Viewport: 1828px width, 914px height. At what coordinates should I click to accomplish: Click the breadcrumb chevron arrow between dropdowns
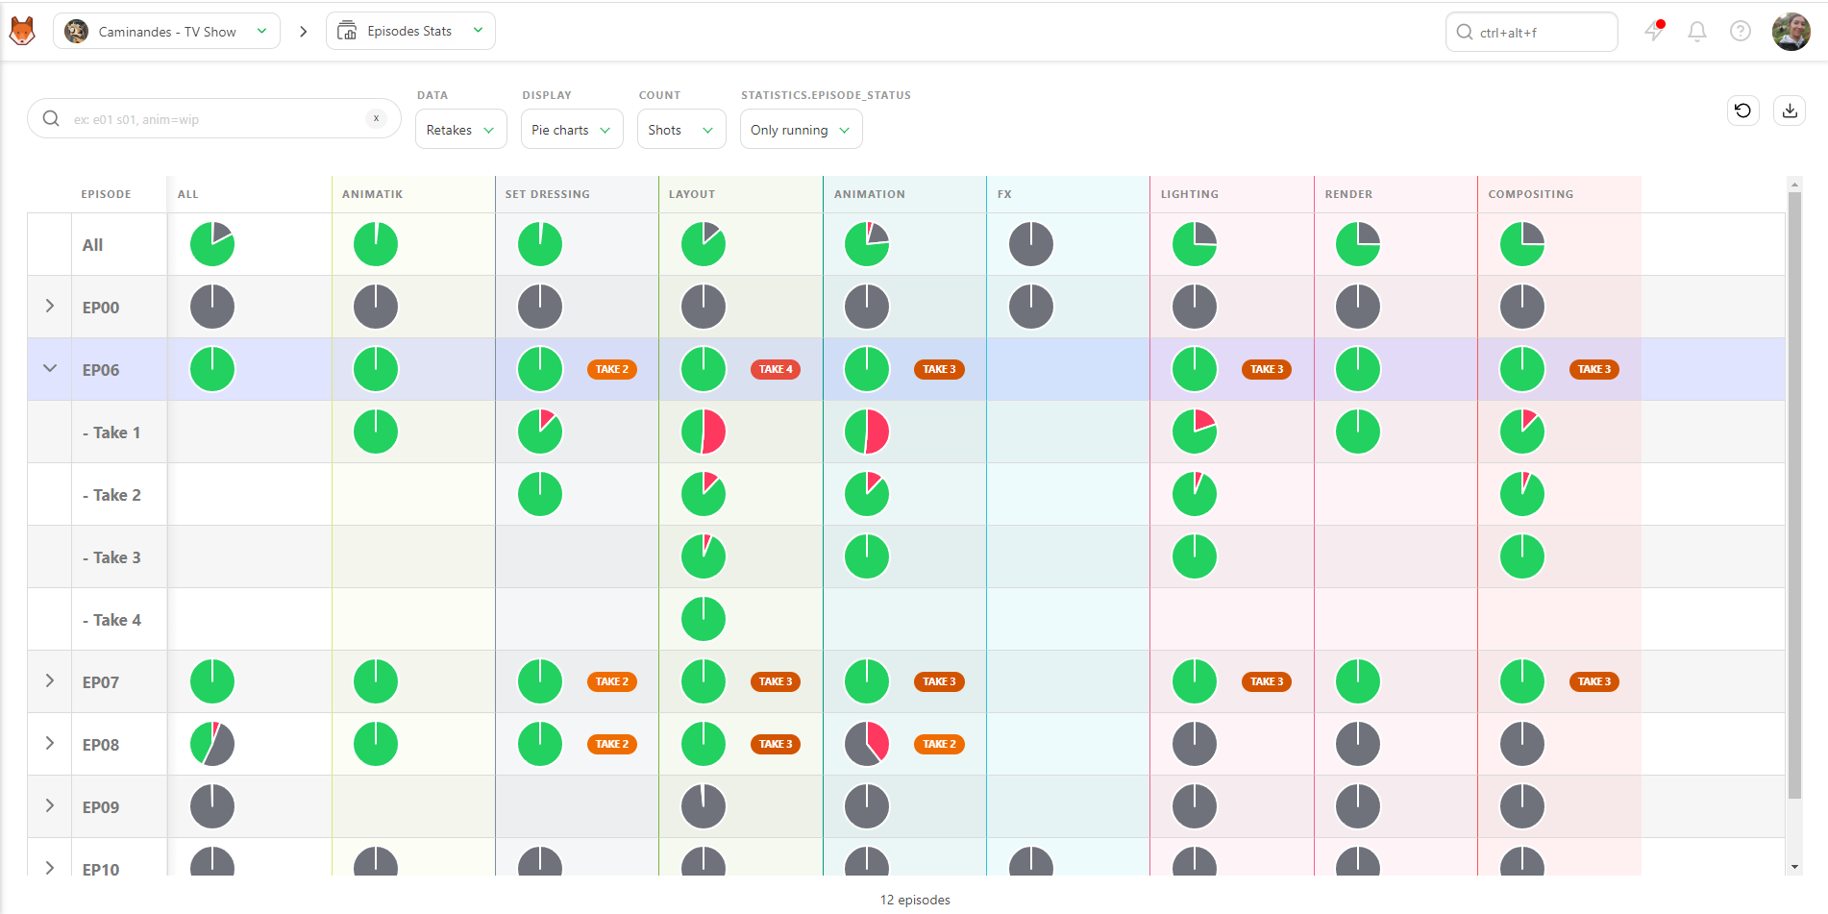(x=304, y=32)
